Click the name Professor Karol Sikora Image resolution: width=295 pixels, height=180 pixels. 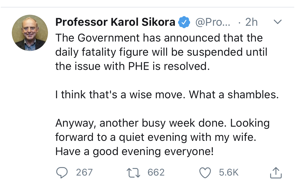coord(115,23)
